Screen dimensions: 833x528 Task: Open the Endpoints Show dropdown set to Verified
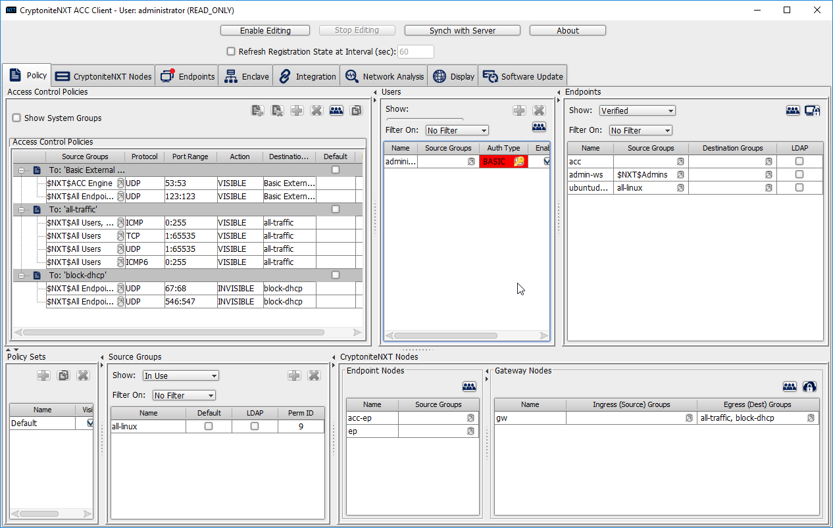point(637,110)
